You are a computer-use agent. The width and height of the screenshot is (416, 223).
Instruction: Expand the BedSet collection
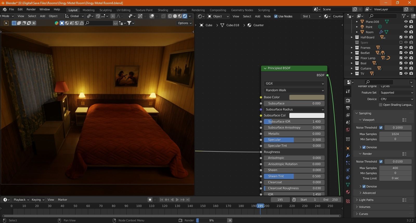352,53
